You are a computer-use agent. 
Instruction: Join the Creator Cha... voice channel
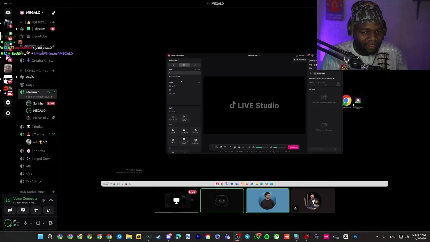[37, 61]
